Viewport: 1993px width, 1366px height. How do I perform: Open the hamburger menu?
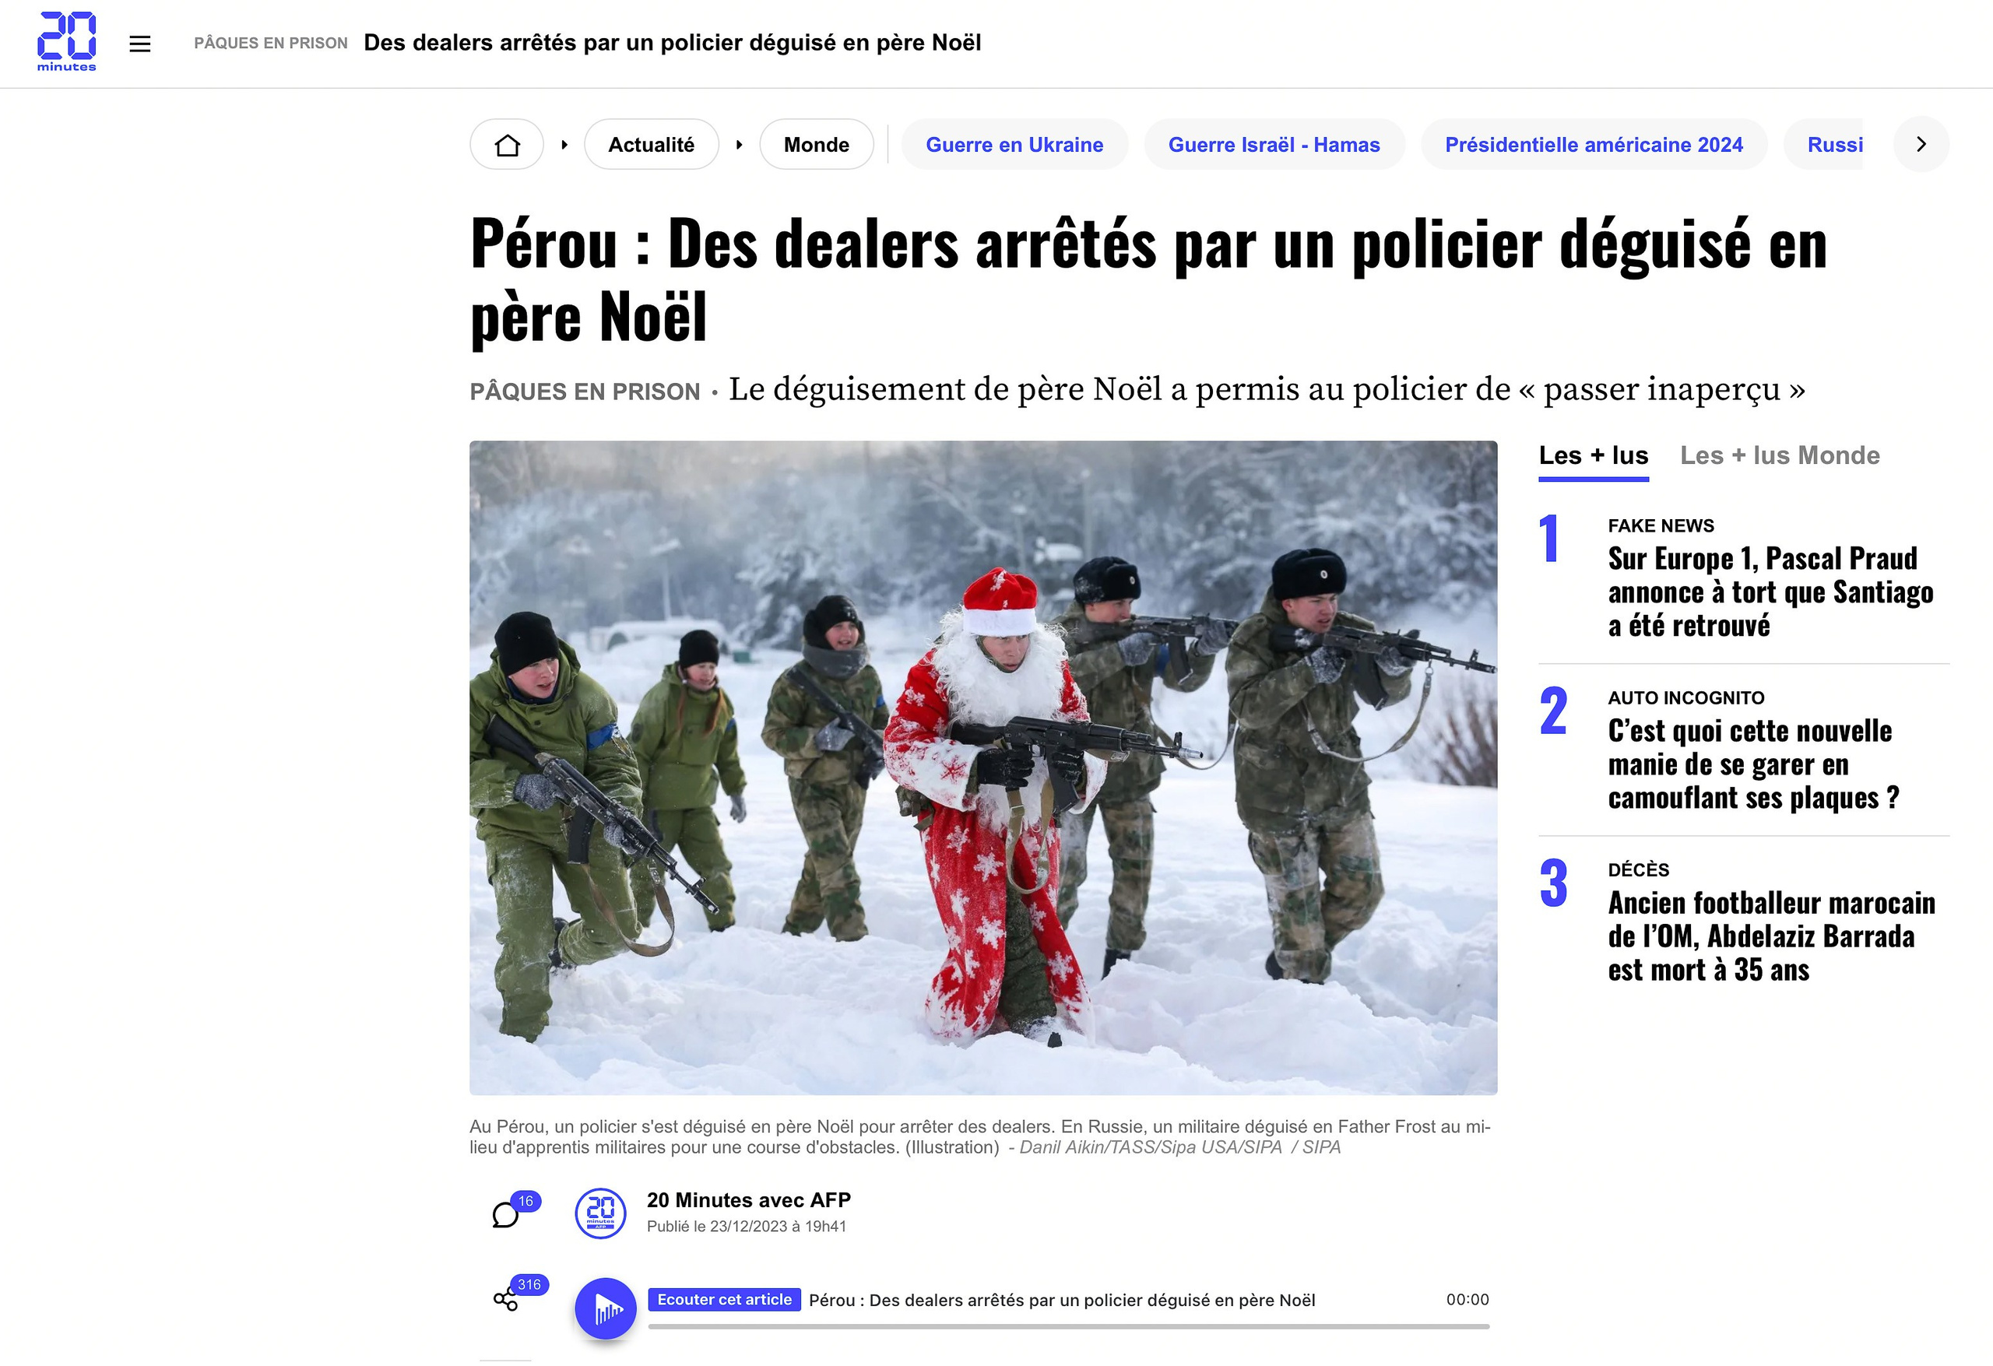point(140,44)
